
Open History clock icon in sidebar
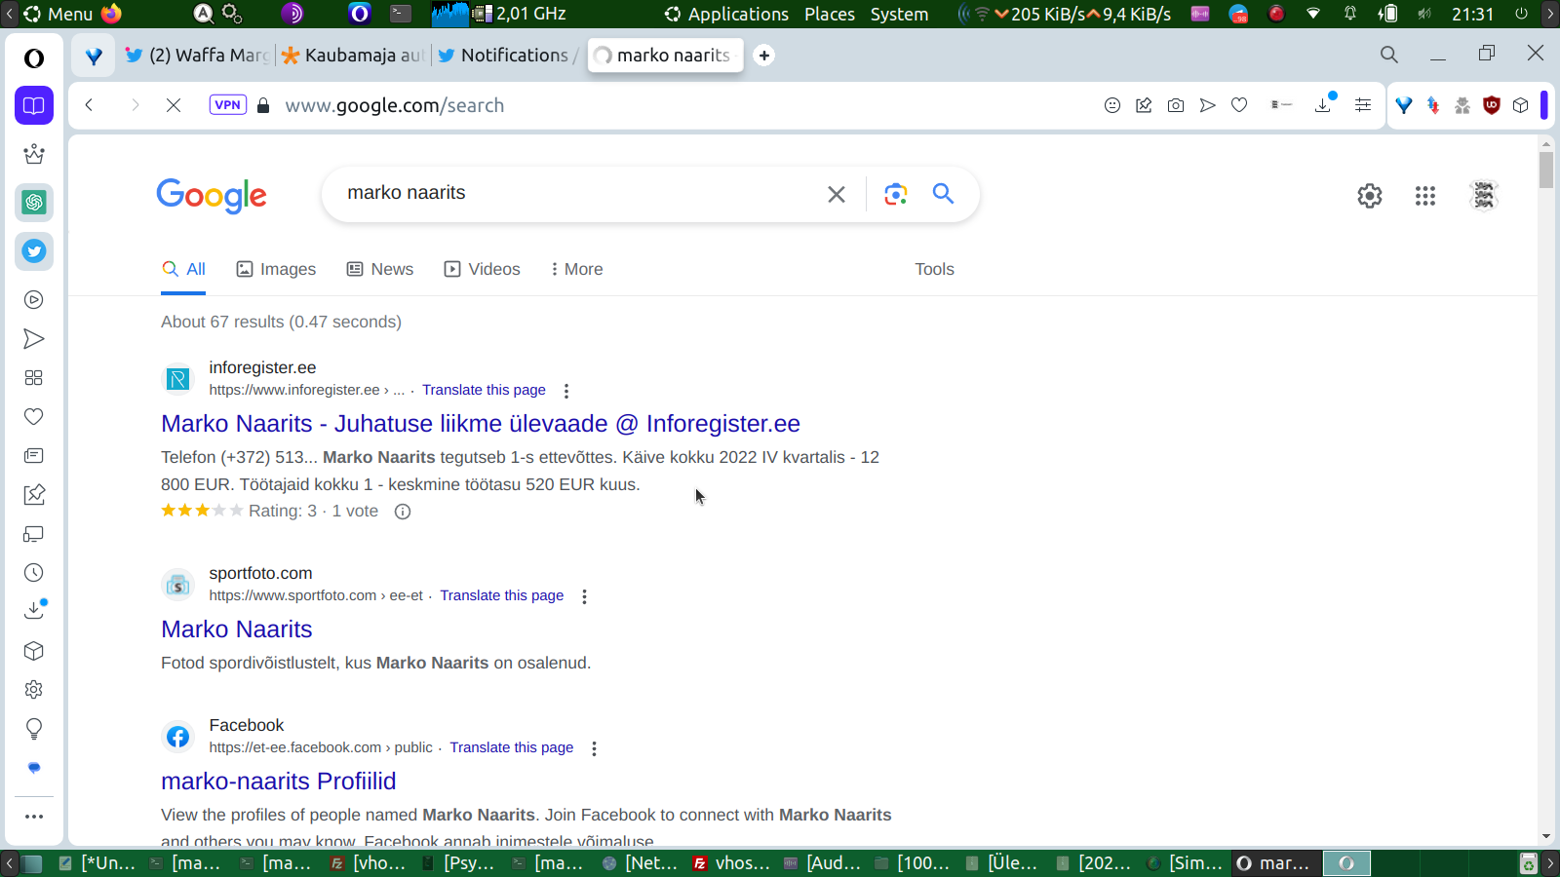tap(34, 573)
